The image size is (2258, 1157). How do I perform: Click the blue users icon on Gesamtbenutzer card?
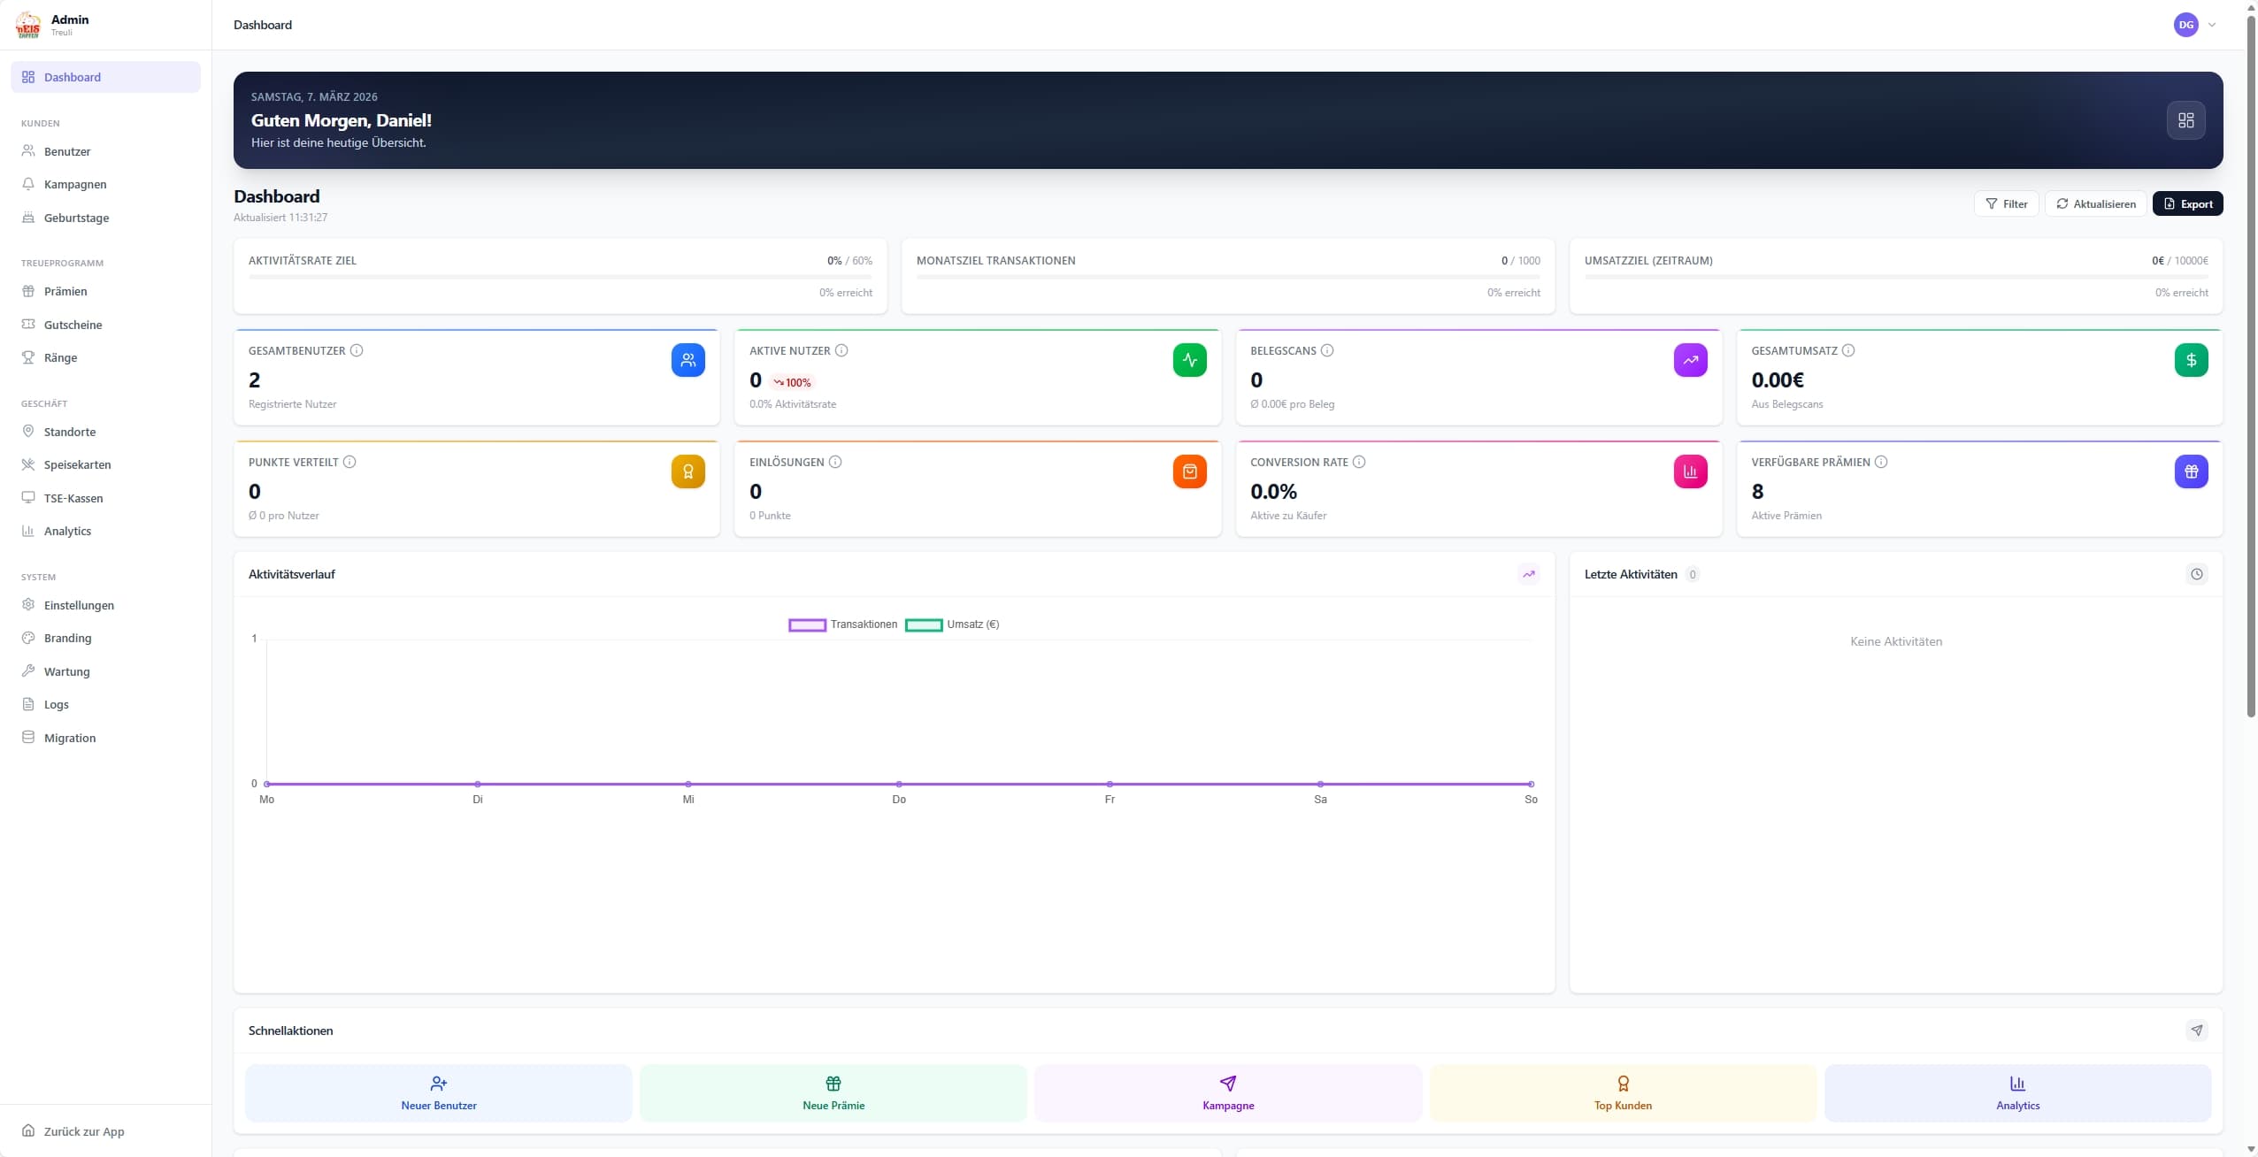pyautogui.click(x=687, y=360)
